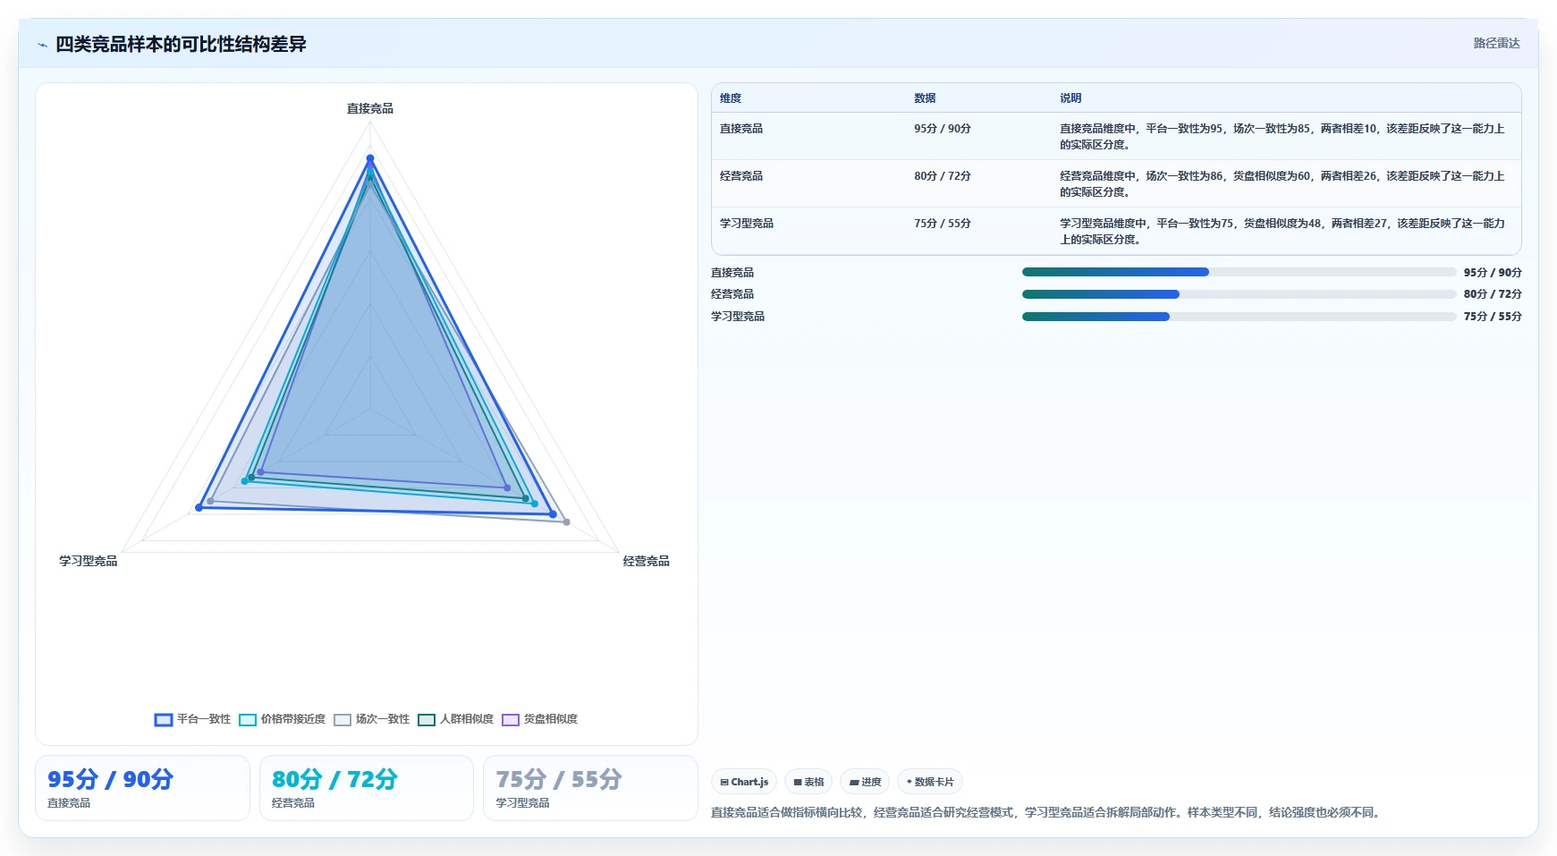This screenshot has width=1557, height=856.
Task: Click the 学习型竞品 radar axis label
Action: pos(89,561)
